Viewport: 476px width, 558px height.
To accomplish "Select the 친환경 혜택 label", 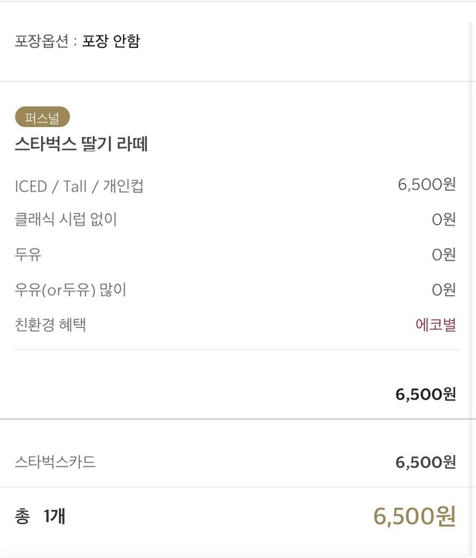I will click(50, 325).
